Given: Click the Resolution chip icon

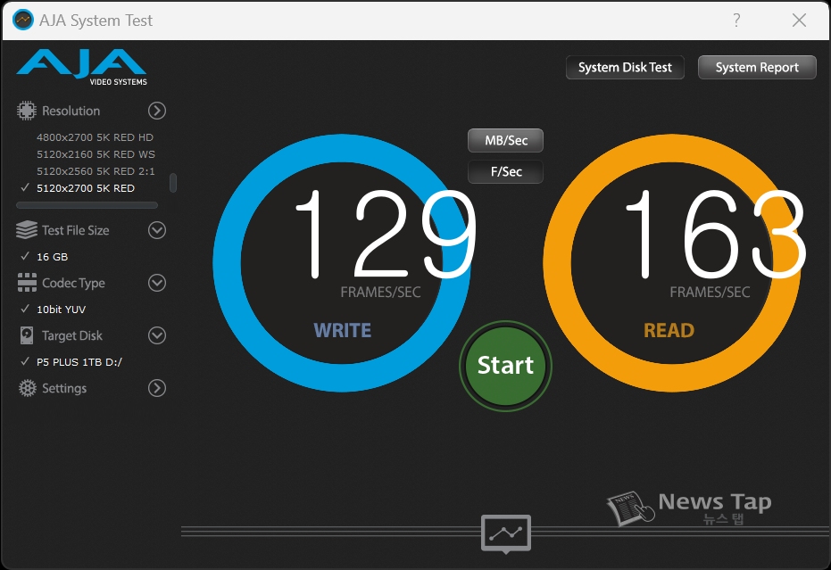Looking at the screenshot, I should tap(27, 111).
